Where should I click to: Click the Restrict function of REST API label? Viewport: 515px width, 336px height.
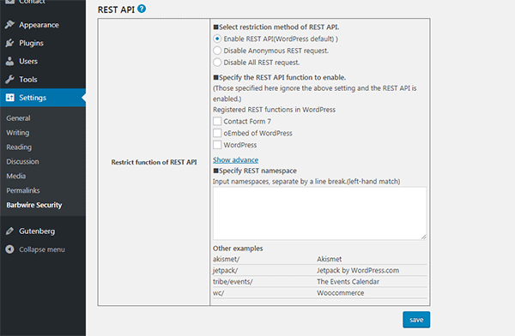[x=154, y=162]
